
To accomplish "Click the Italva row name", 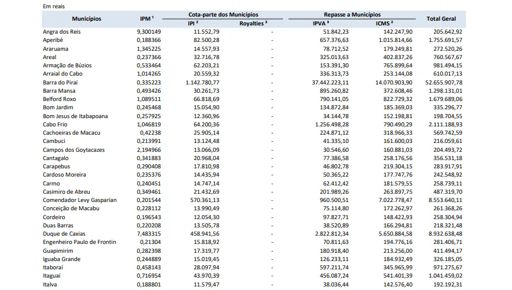I will (x=51, y=284).
